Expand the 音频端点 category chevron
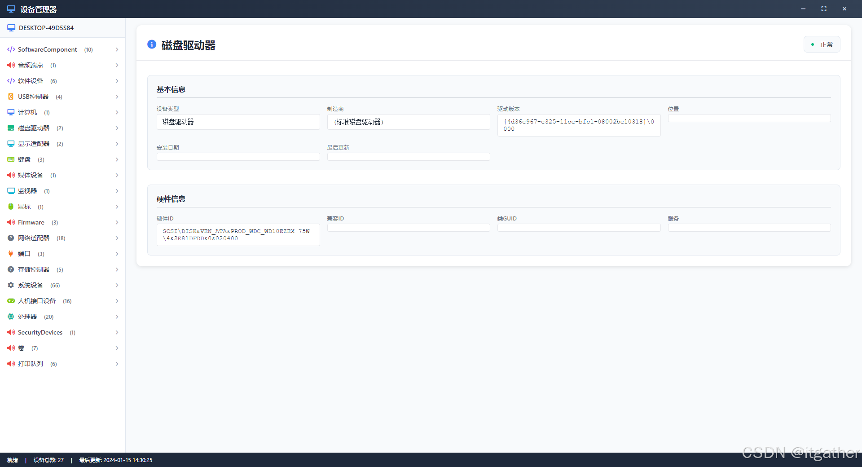The image size is (862, 467). click(117, 65)
